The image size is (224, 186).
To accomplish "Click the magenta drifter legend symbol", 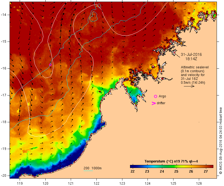I will pos(154,103).
